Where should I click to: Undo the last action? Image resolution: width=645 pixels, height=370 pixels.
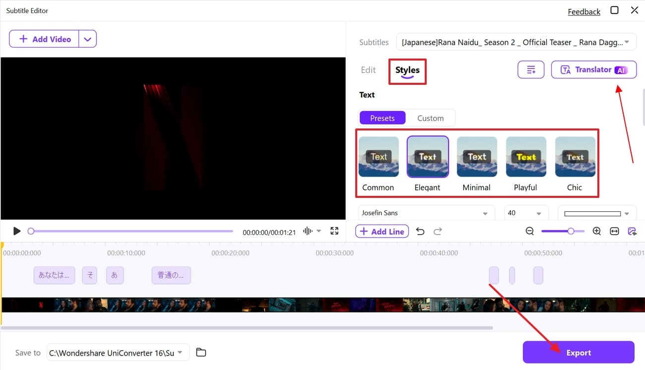[420, 231]
